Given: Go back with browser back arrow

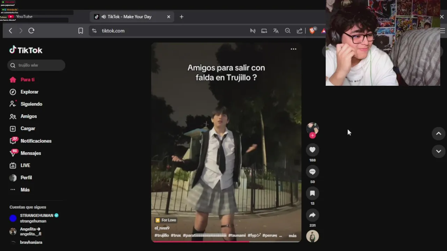Looking at the screenshot, I should pos(10,31).
